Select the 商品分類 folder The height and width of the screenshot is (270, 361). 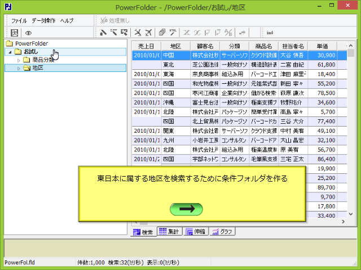[43, 60]
